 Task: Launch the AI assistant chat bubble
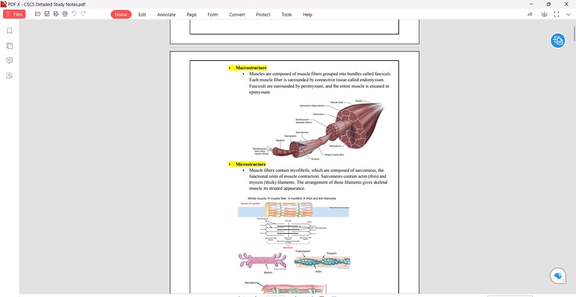[557, 275]
